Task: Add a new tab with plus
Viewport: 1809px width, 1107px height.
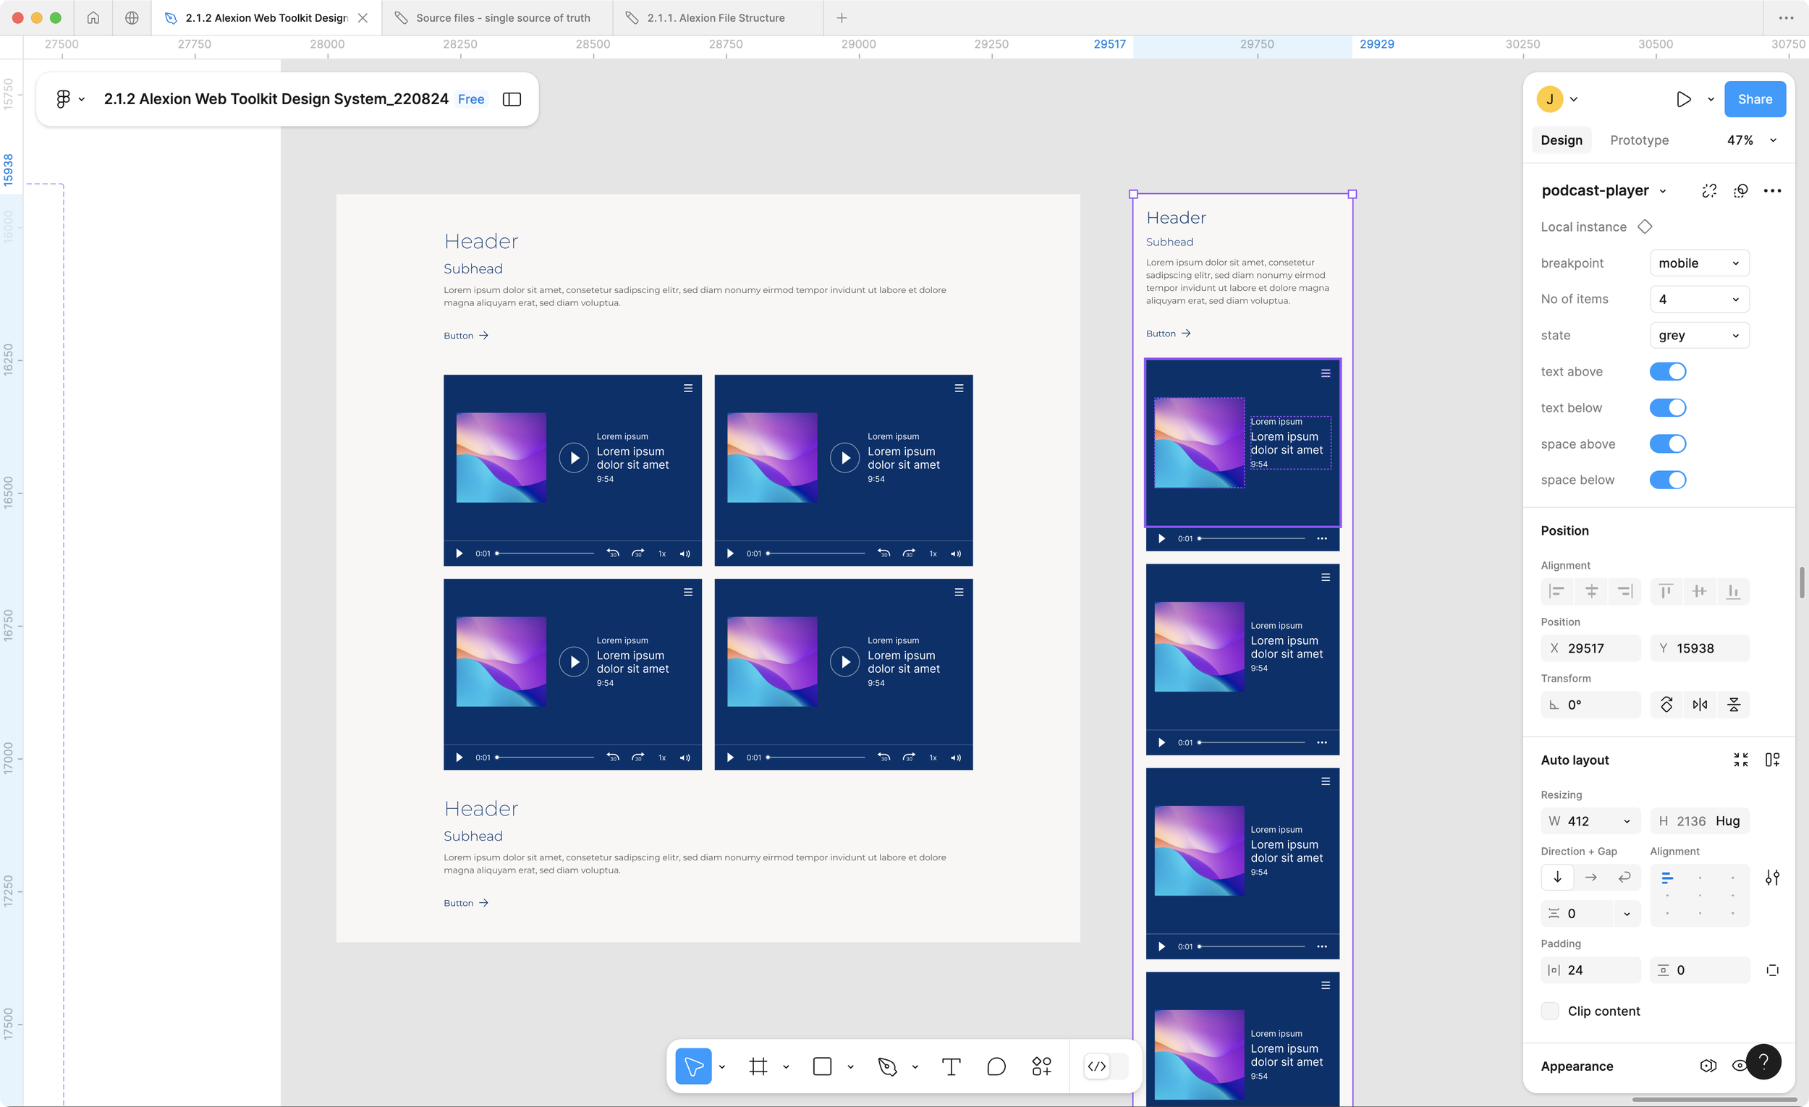Action: (842, 17)
